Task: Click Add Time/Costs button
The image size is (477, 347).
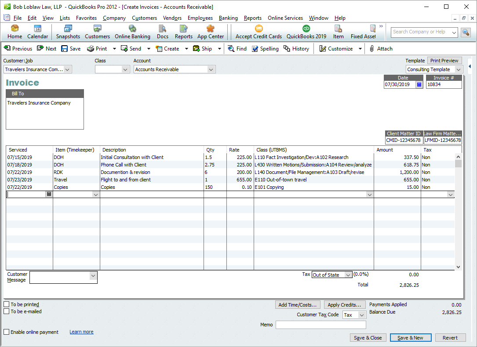Action: click(297, 305)
